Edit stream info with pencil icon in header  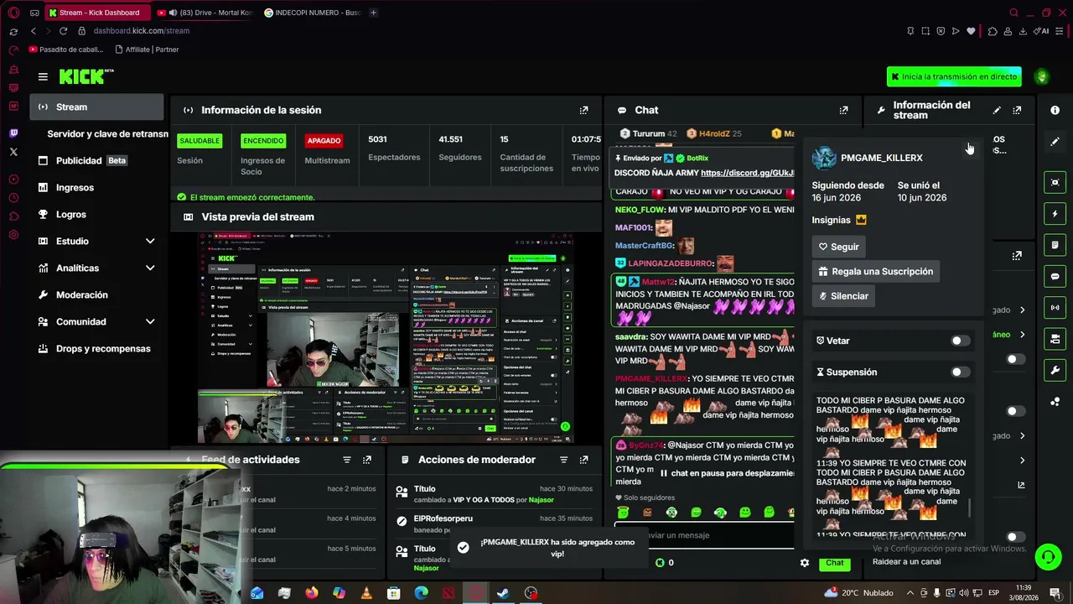tap(997, 110)
